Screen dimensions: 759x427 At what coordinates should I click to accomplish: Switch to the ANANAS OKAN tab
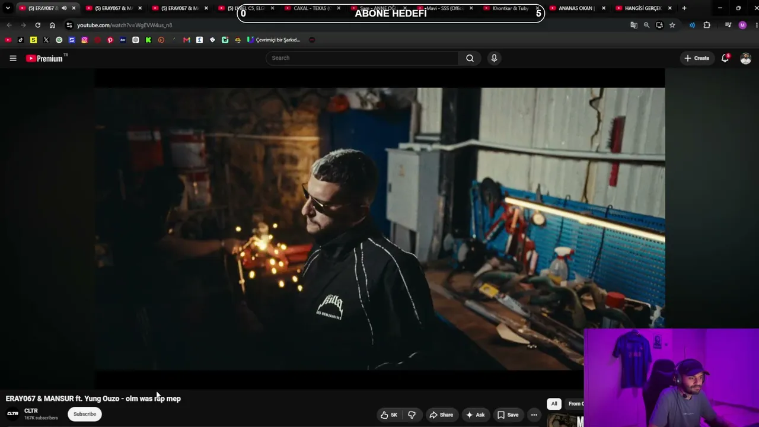click(576, 8)
